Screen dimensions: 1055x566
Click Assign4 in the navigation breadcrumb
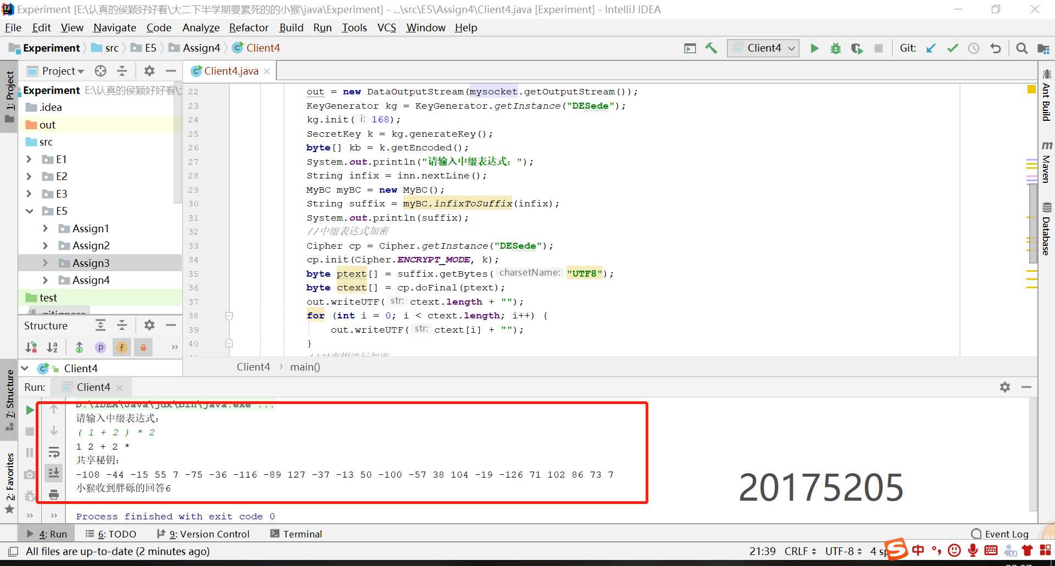[195, 48]
